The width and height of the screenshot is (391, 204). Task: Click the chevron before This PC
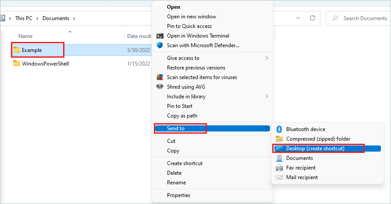tap(10, 18)
